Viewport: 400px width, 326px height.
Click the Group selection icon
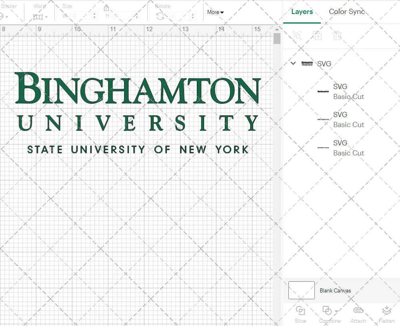point(298,36)
